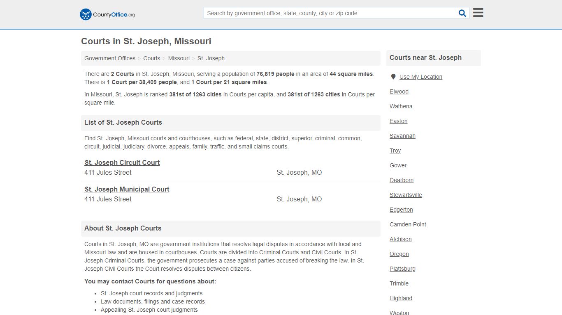
Task: Click the List of St. Joseph Courts heading
Action: click(x=123, y=122)
